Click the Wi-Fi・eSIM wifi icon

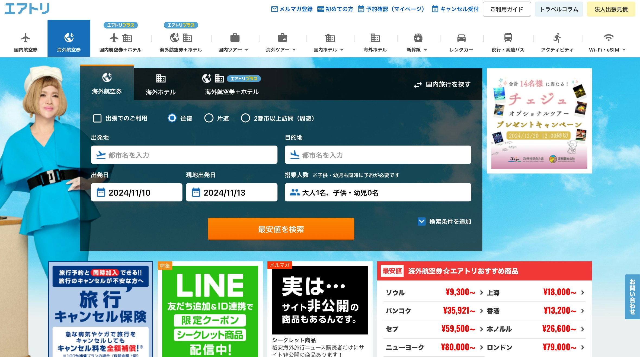tap(609, 38)
